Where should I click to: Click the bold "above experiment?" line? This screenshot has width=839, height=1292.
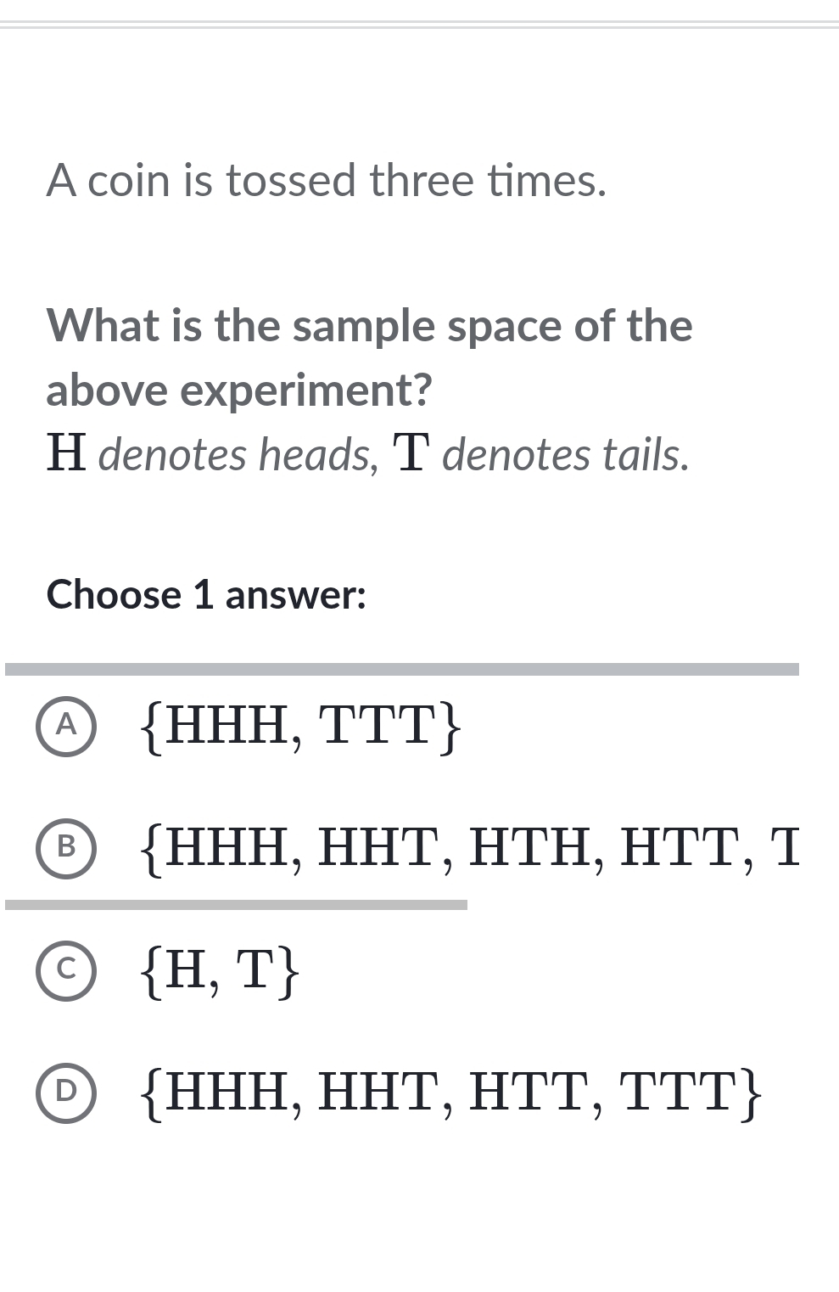[x=239, y=390]
